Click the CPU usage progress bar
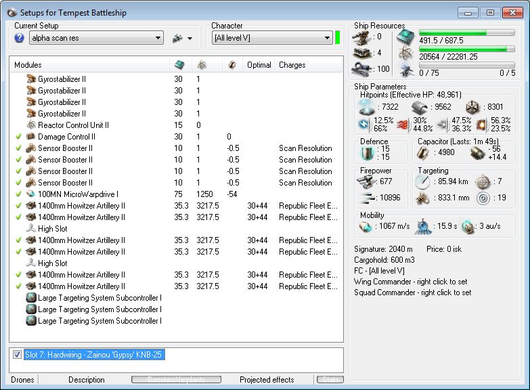 click(466, 32)
